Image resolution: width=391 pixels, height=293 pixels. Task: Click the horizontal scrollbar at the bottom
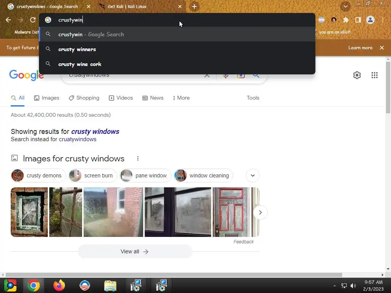point(174,275)
